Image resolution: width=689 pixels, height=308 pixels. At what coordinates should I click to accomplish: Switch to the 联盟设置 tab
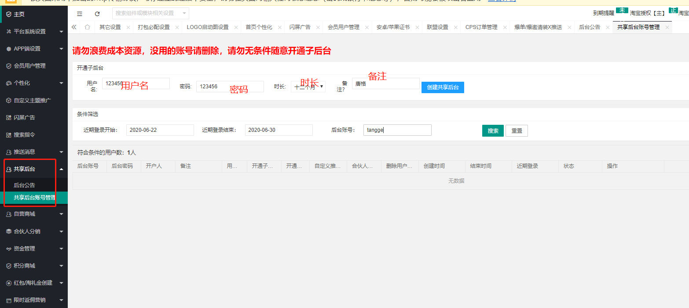pyautogui.click(x=437, y=27)
